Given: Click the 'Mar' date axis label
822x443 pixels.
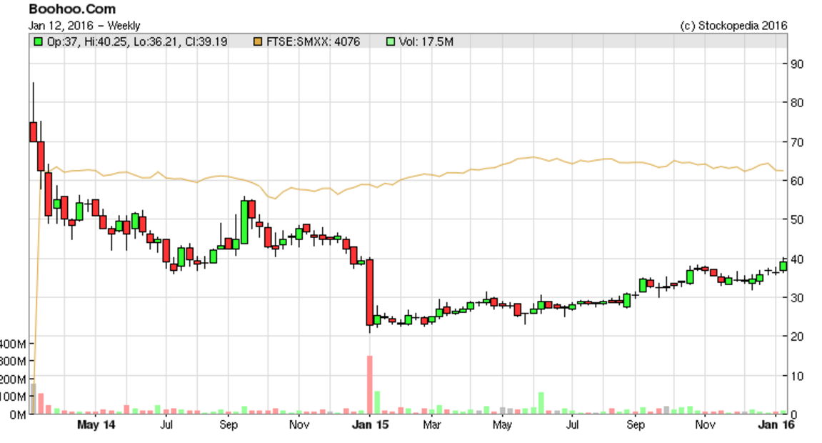Looking at the screenshot, I should 431,424.
